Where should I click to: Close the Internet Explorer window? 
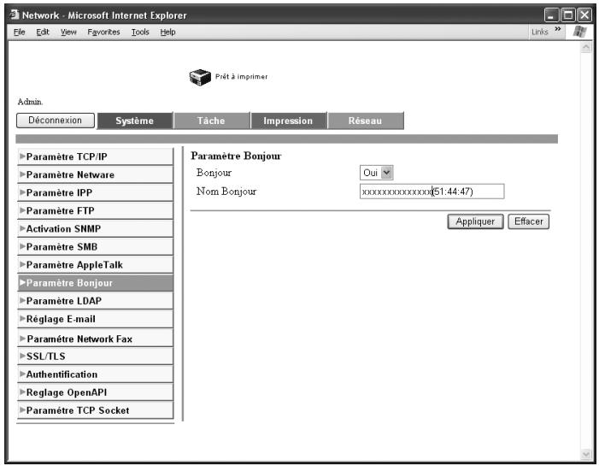584,15
